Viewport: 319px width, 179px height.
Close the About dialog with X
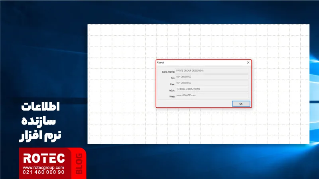(248, 62)
